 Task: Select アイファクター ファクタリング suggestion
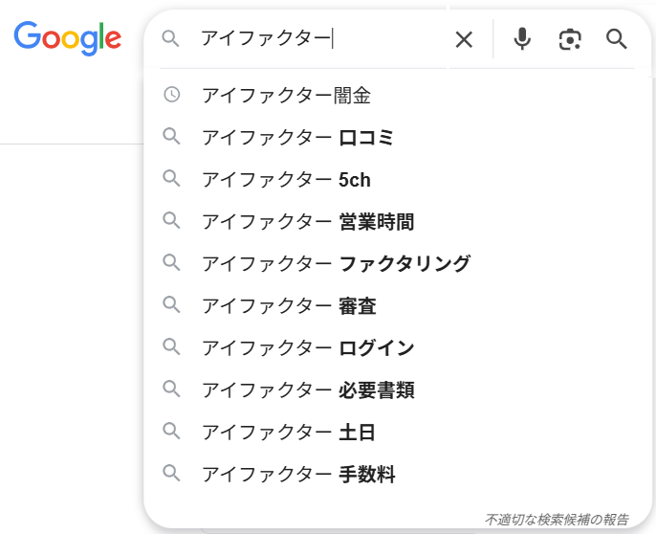point(336,263)
